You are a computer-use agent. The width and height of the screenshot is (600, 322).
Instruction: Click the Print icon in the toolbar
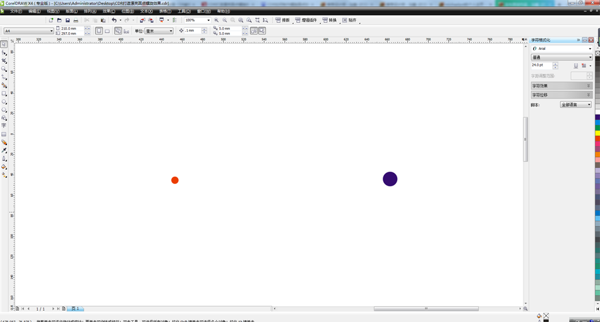(x=76, y=20)
